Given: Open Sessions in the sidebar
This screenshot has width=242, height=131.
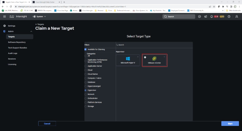Looking at the screenshot, I should tap(12, 59).
